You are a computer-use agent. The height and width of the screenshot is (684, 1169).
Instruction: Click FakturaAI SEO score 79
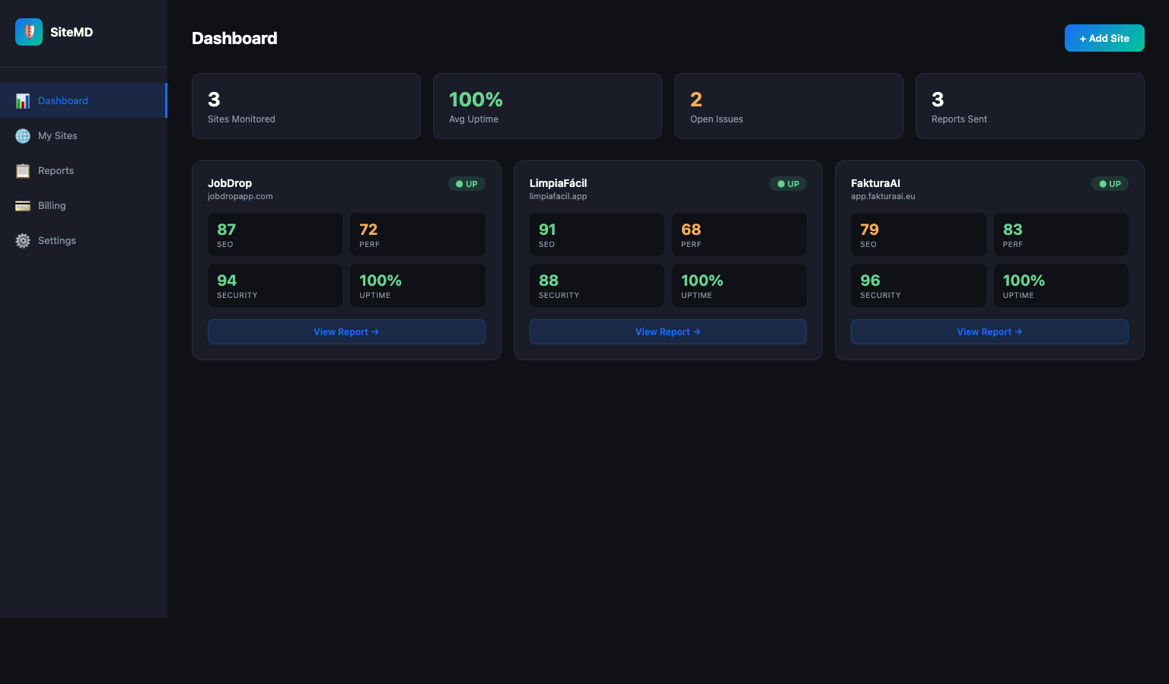click(919, 234)
